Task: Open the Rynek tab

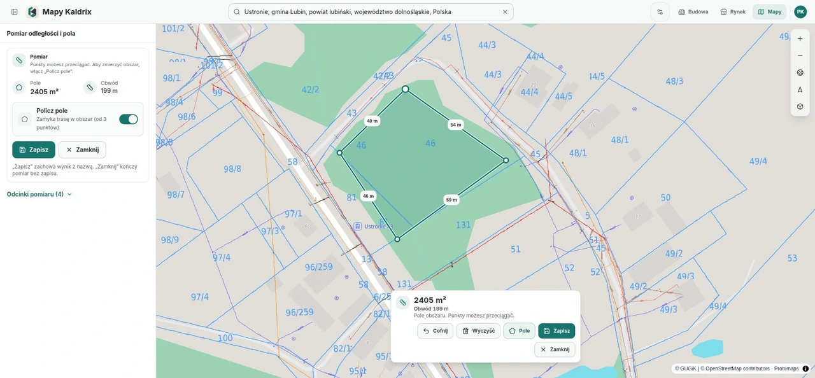Action: coord(733,11)
